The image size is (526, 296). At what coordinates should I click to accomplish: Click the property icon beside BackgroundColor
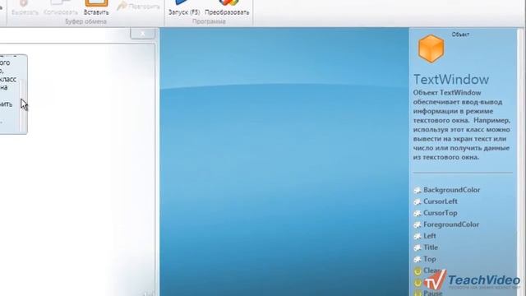(x=418, y=190)
